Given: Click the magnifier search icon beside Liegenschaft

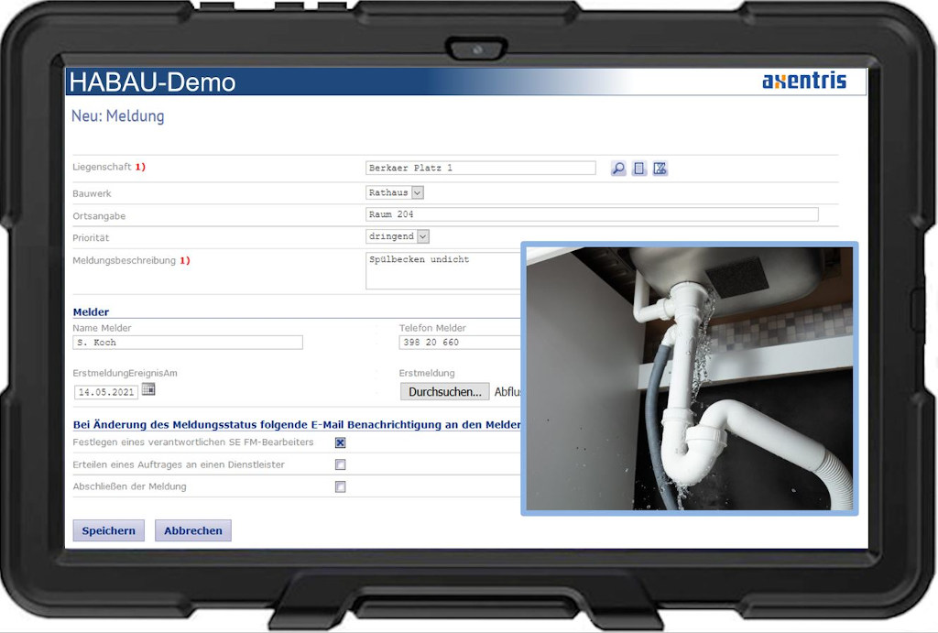Looking at the screenshot, I should [618, 169].
